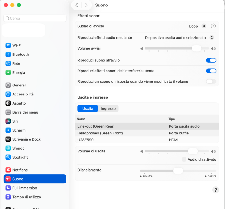
Task: Switch to the Ingresso tab
Action: coord(108,108)
